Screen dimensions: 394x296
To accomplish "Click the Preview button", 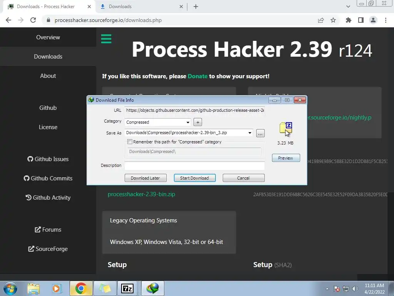I will coord(286,158).
